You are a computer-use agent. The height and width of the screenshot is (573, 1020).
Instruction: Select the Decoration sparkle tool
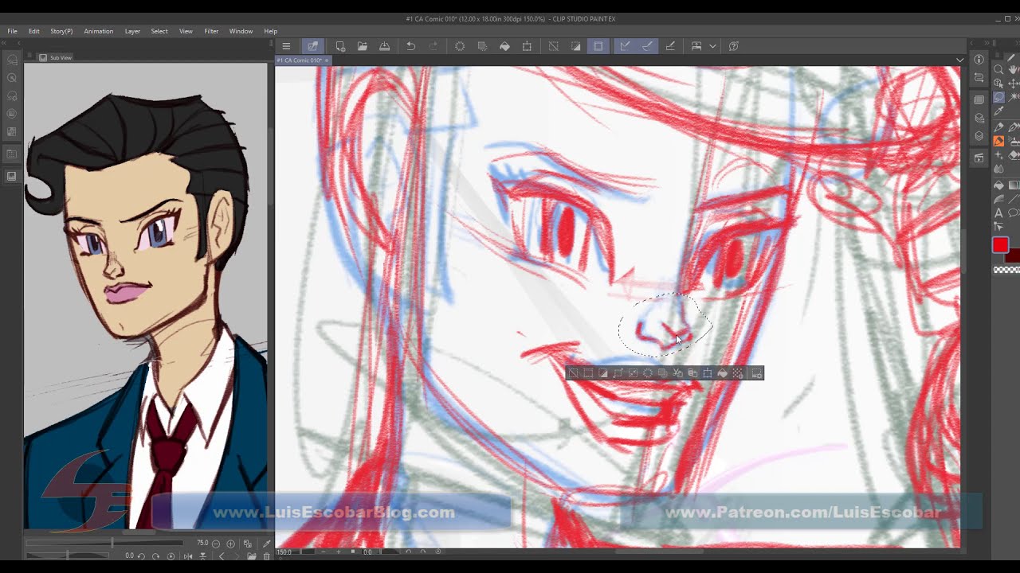click(x=998, y=155)
